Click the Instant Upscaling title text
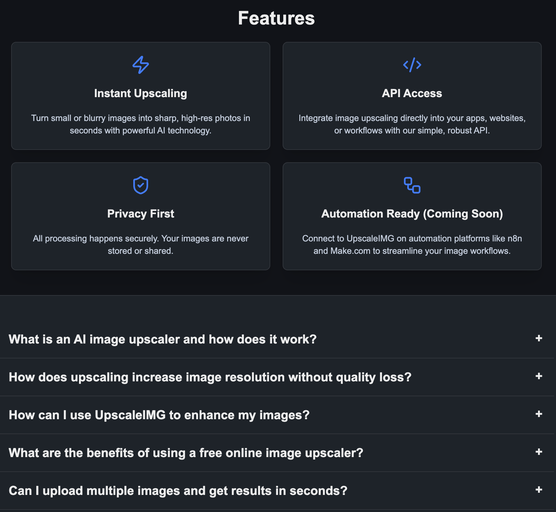The height and width of the screenshot is (512, 556). point(140,93)
